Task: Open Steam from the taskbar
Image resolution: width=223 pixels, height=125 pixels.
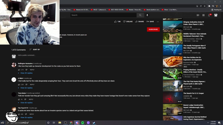Action: point(94,123)
